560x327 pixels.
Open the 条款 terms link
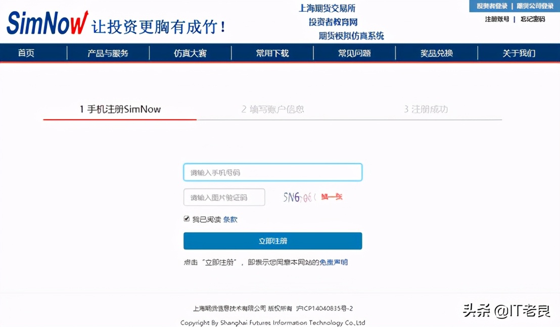230,219
